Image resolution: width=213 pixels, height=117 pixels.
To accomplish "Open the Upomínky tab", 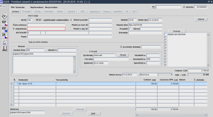I will [x=118, y=11].
